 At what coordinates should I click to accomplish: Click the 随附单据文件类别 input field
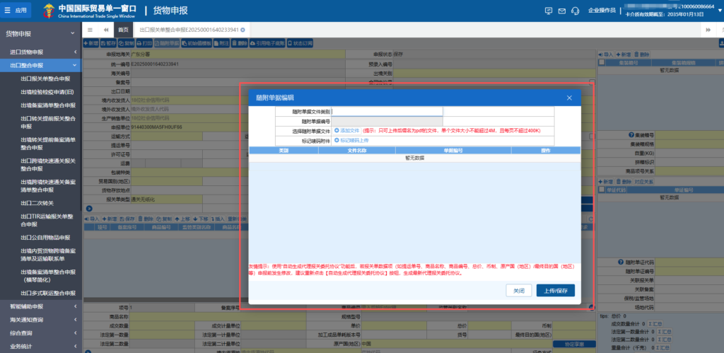[387, 111]
